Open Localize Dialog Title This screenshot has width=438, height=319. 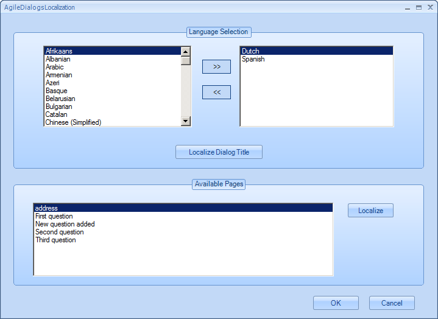[x=219, y=152]
